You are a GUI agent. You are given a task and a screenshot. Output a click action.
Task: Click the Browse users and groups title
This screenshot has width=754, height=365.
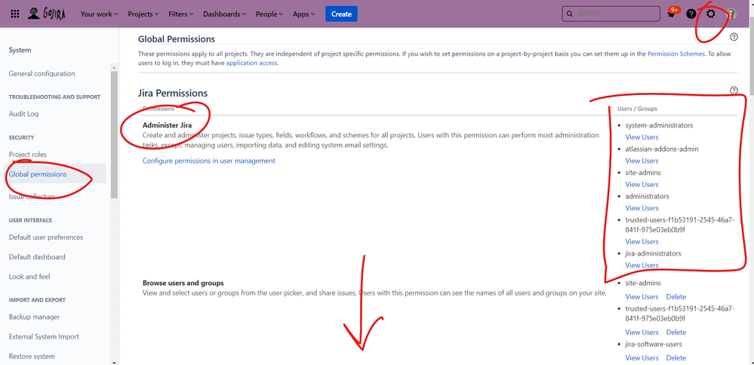pos(183,283)
